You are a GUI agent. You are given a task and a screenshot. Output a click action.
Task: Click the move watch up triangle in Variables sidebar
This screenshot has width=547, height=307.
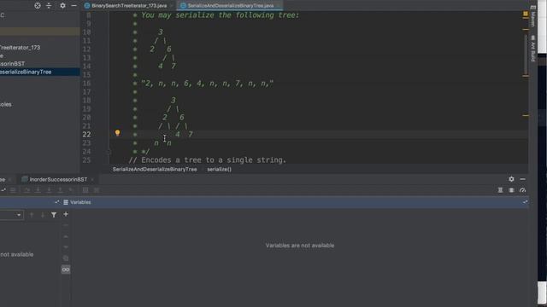[x=66, y=237]
